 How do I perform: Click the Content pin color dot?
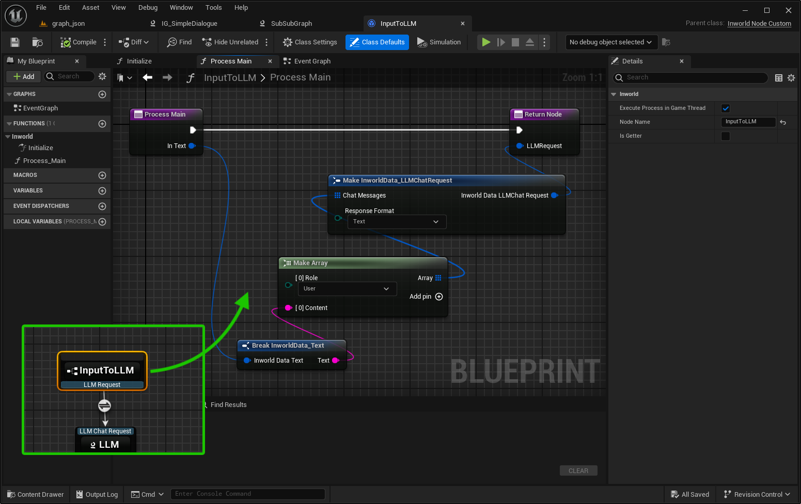coord(288,308)
